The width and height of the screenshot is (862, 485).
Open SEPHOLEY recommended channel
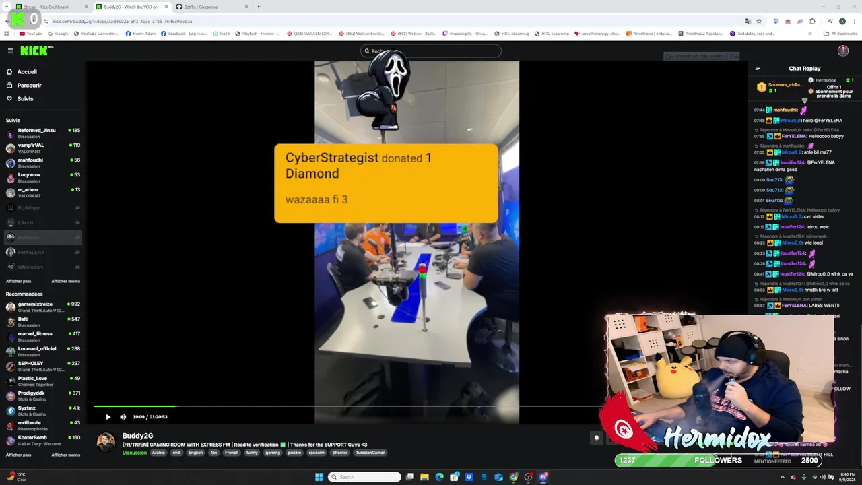(x=43, y=366)
